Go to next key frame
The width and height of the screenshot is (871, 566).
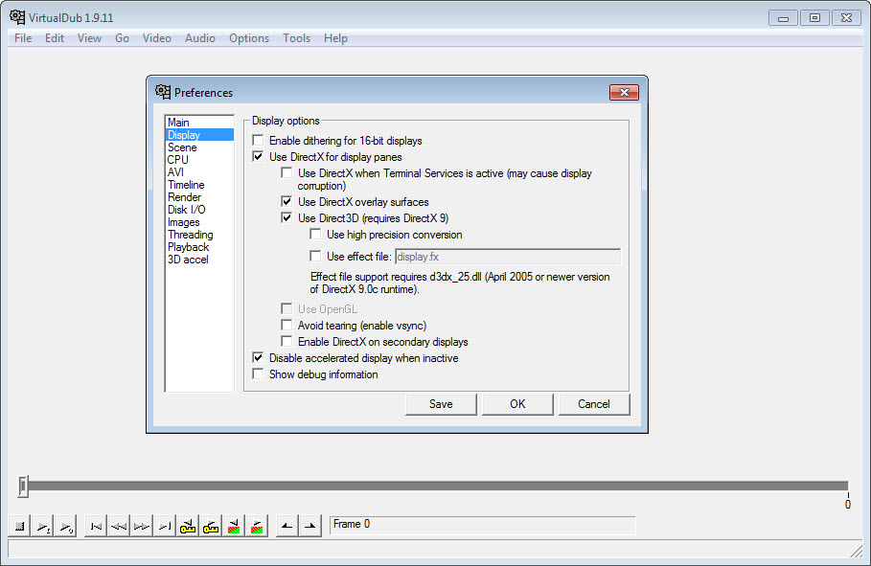pyautogui.click(x=211, y=526)
